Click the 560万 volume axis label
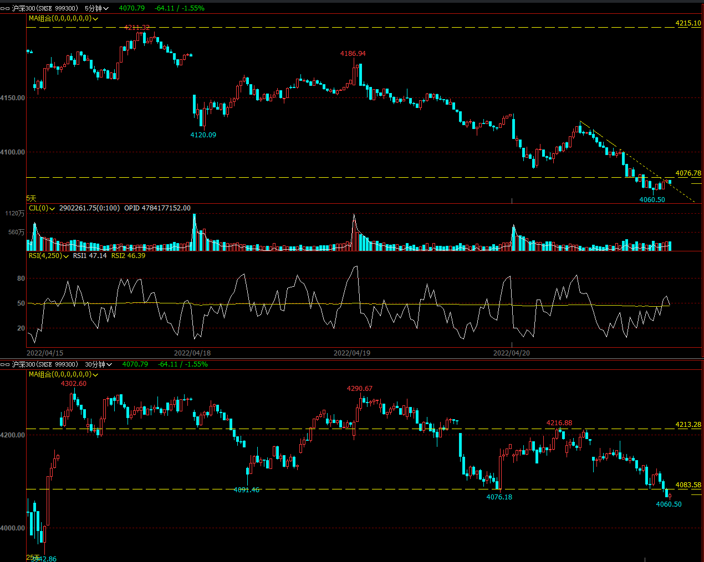This screenshot has width=704, height=562. coord(17,233)
